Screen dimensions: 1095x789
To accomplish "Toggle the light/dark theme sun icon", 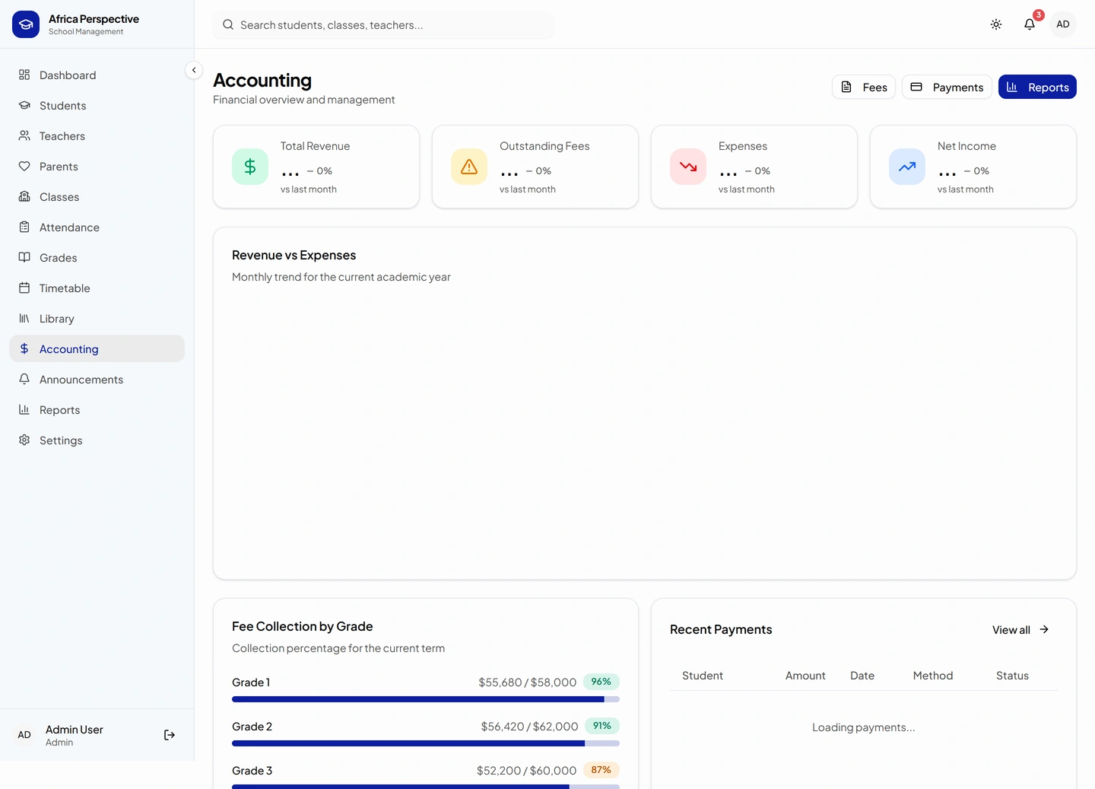I will [x=996, y=24].
